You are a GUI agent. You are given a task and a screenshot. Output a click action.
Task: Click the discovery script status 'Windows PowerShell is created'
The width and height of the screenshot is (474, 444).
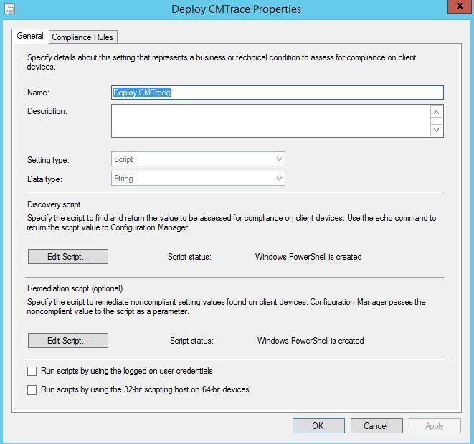click(308, 257)
